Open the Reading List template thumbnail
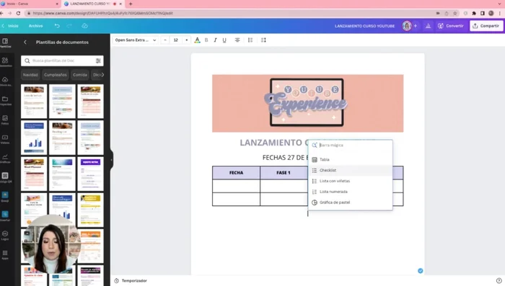Viewport: 505px width, 286px height. point(62,138)
